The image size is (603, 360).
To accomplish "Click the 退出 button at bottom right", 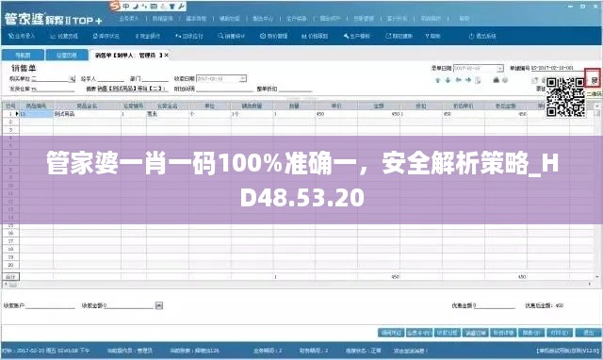I will (x=589, y=333).
